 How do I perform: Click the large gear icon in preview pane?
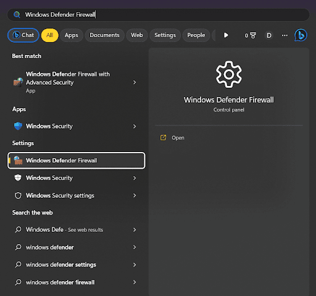coord(229,74)
